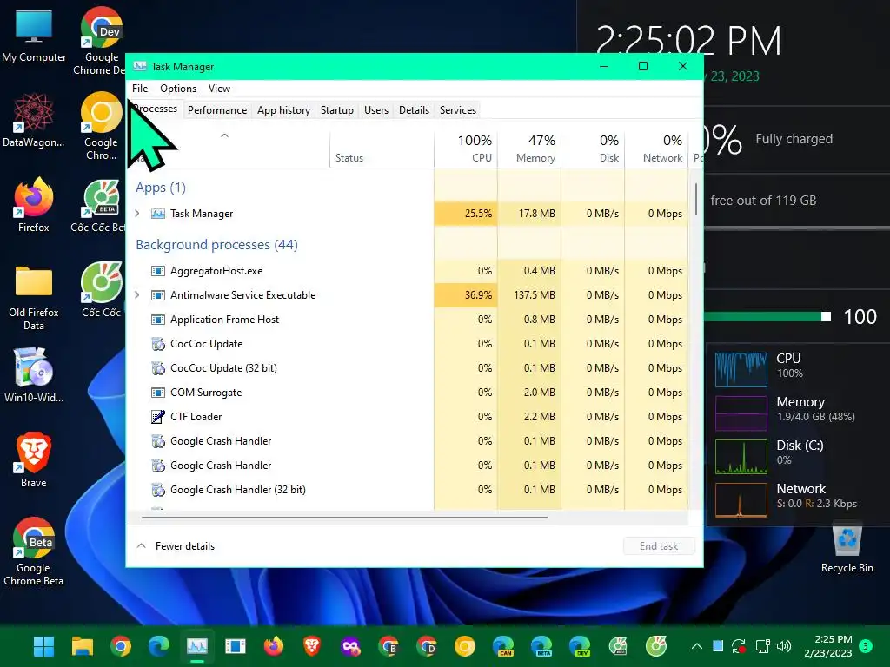Launch Brave from the taskbar
The image size is (890, 667).
click(312, 646)
